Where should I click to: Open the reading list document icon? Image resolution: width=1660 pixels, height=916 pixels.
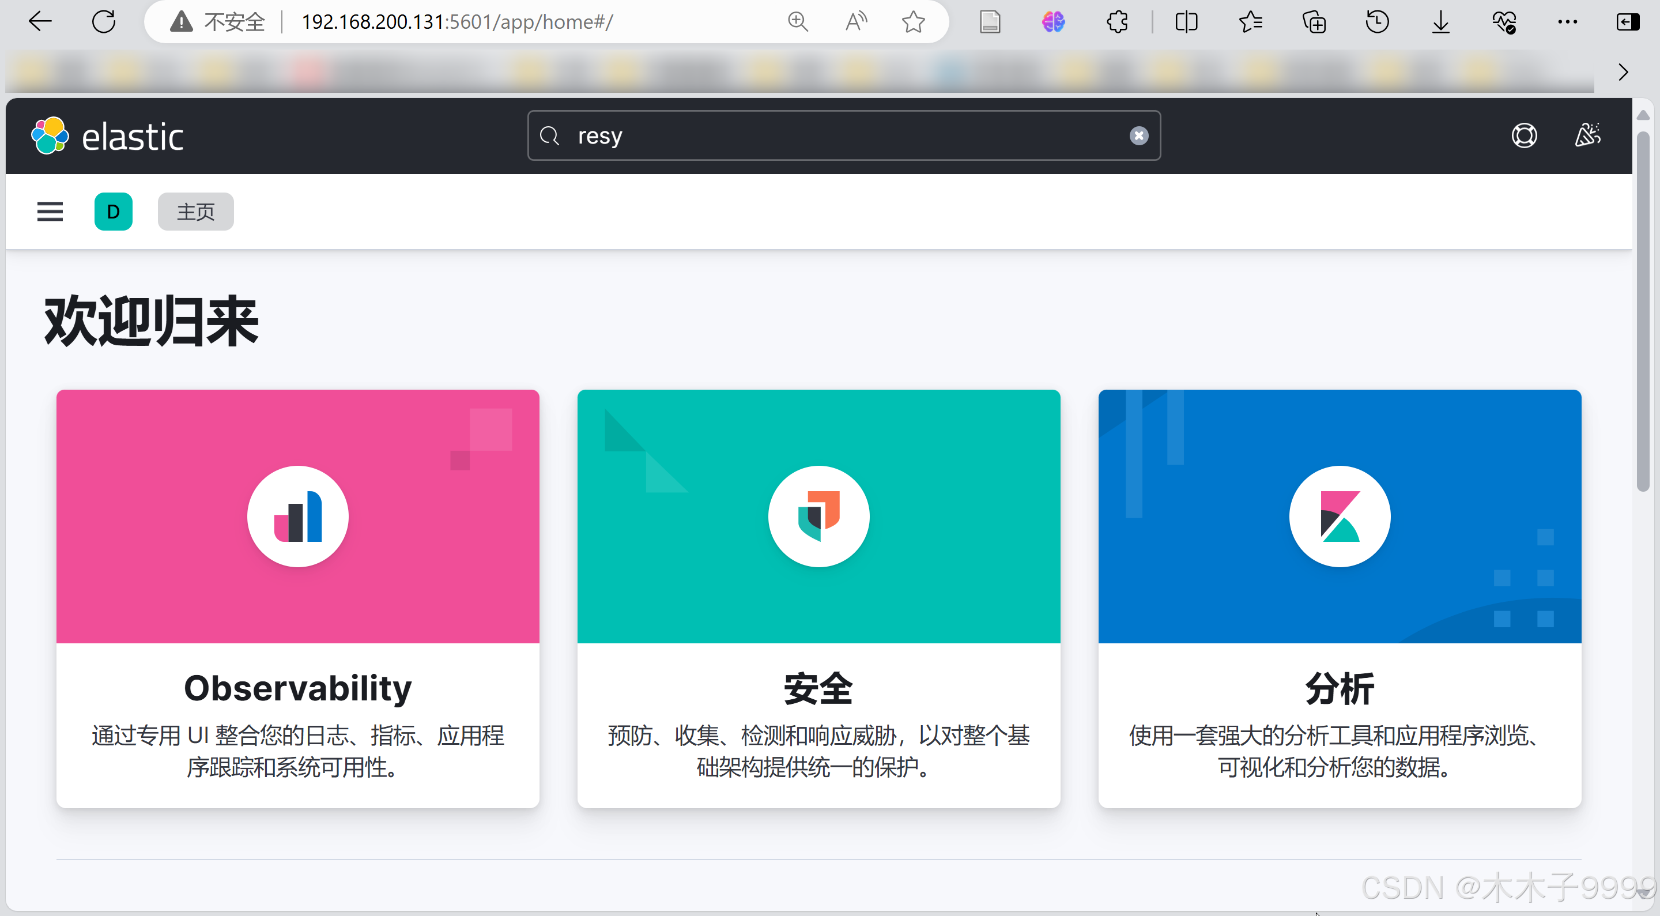pyautogui.click(x=990, y=22)
